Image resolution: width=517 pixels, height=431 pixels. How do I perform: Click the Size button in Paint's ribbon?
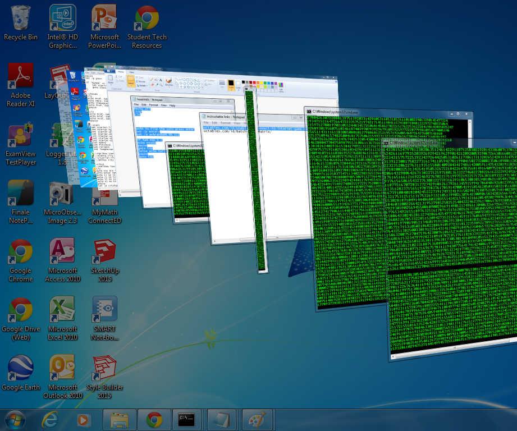click(222, 83)
